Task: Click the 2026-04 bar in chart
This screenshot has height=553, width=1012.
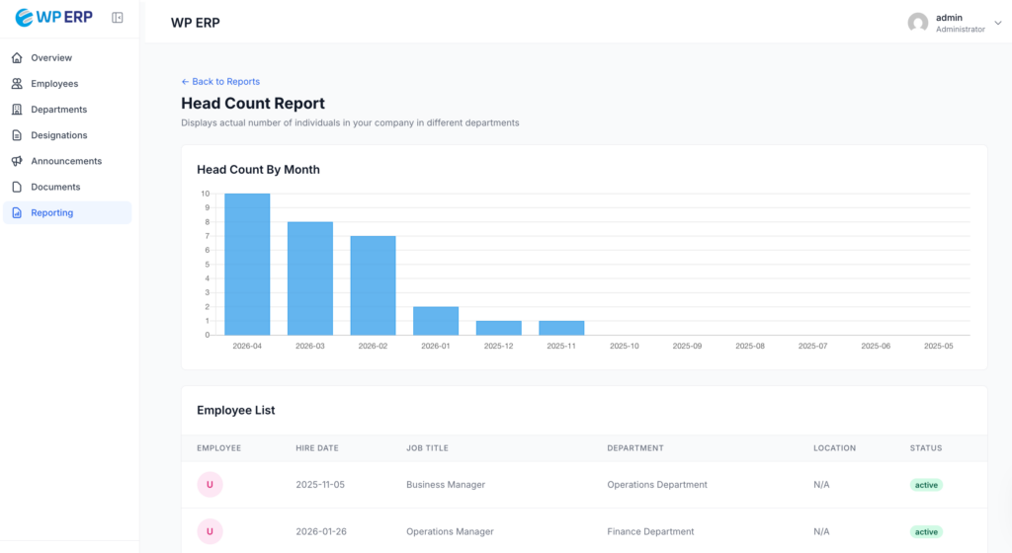Action: tap(247, 264)
